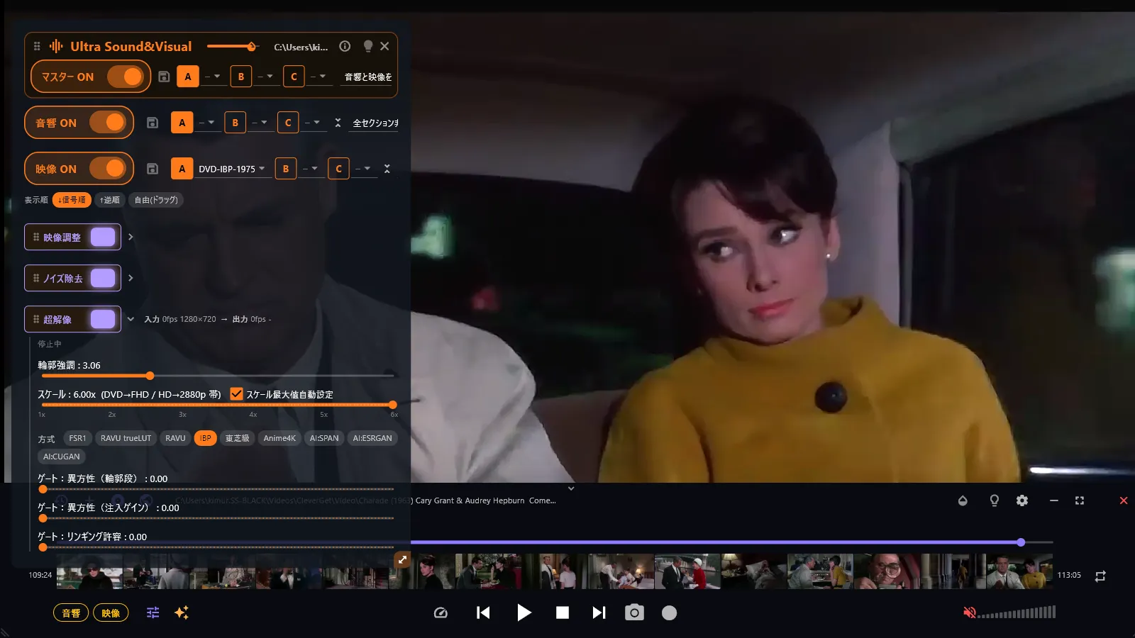1135x638 pixels.
Task: Toggle the ノイズ除去 module switch
Action: (103, 278)
